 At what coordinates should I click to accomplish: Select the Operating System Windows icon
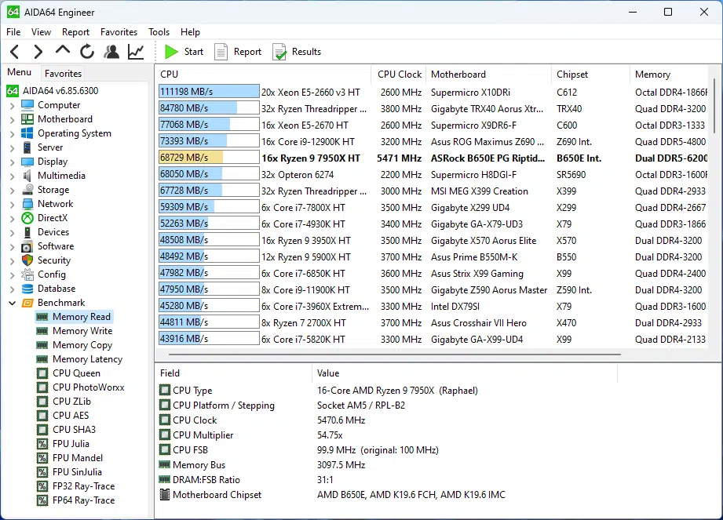(27, 133)
